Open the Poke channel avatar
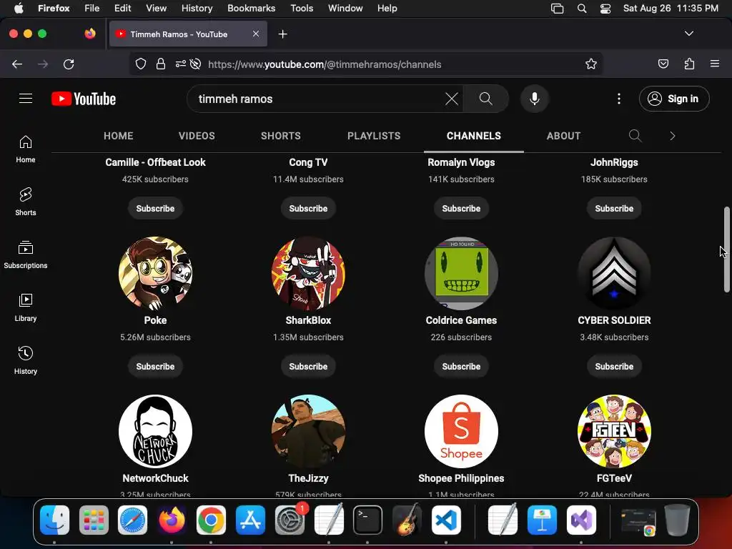732x549 pixels. [155, 274]
